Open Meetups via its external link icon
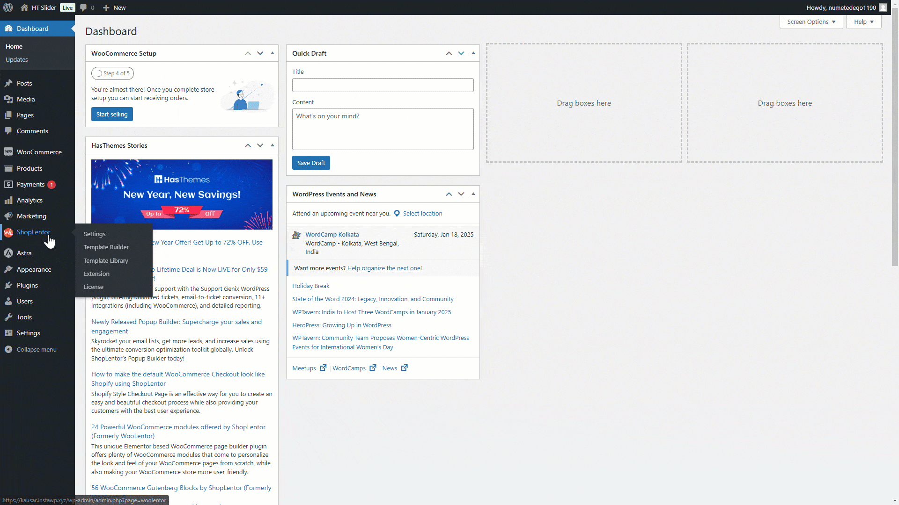 pyautogui.click(x=323, y=368)
